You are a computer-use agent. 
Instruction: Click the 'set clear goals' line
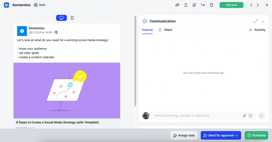(x=28, y=53)
